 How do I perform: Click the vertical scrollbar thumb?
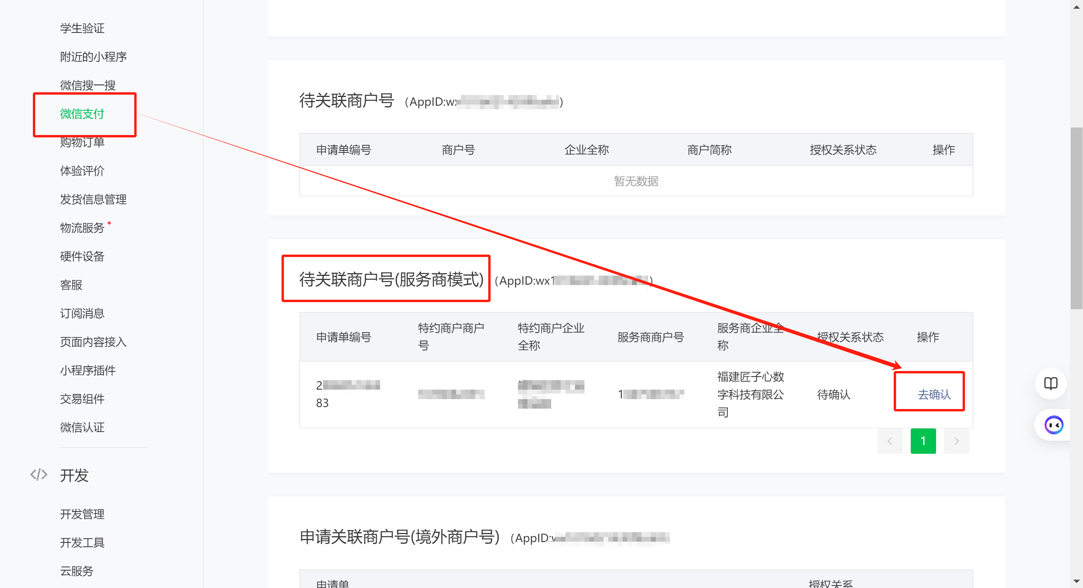click(1076, 218)
